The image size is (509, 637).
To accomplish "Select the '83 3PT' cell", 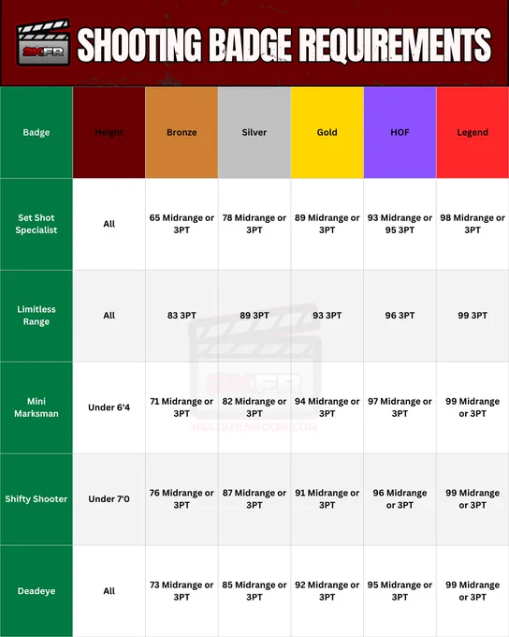I will [182, 316].
